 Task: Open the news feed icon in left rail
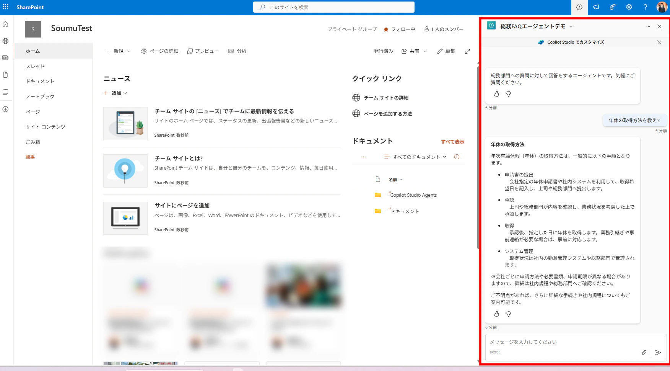tap(5, 58)
